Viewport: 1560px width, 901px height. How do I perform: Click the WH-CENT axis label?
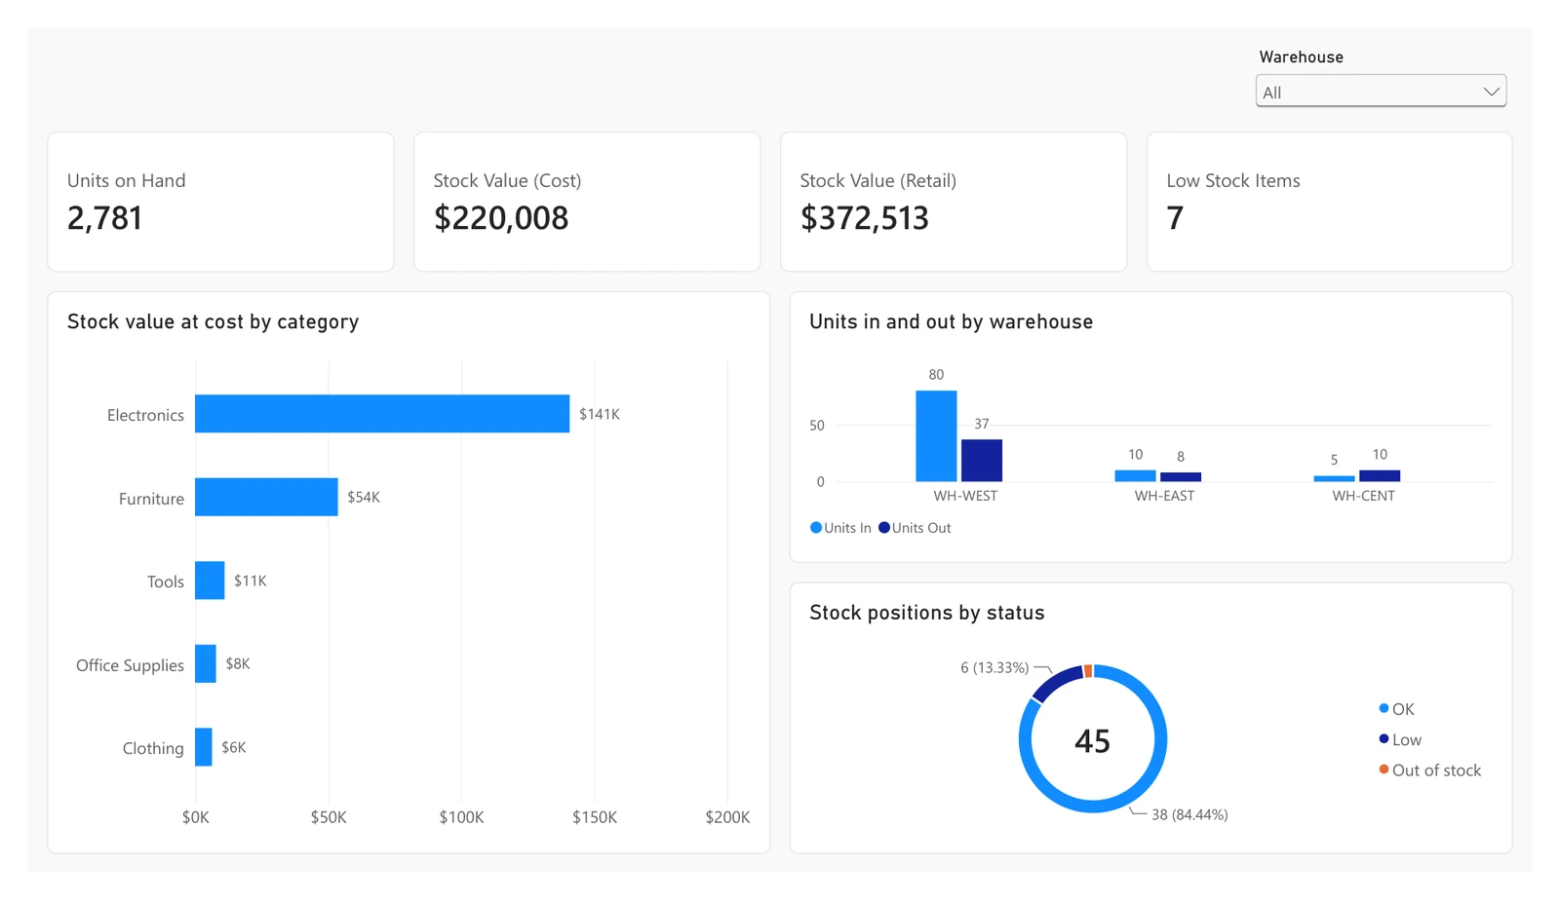point(1363,496)
